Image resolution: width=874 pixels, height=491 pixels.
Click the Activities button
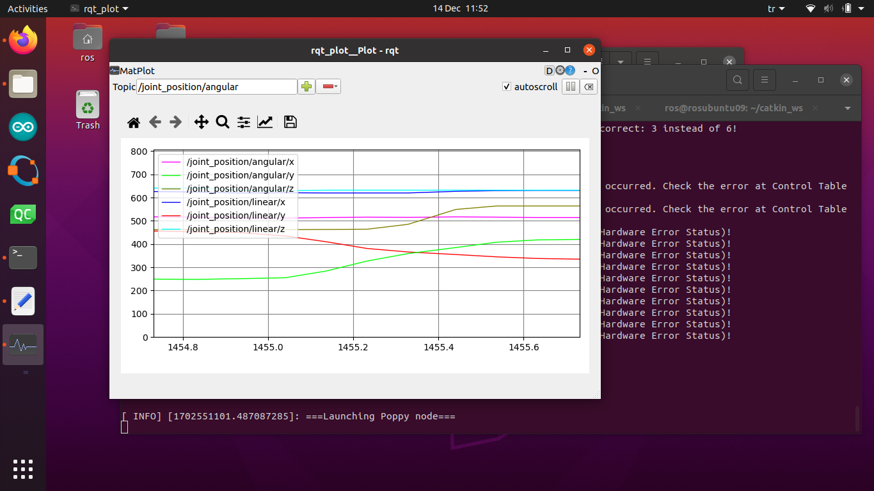(28, 9)
